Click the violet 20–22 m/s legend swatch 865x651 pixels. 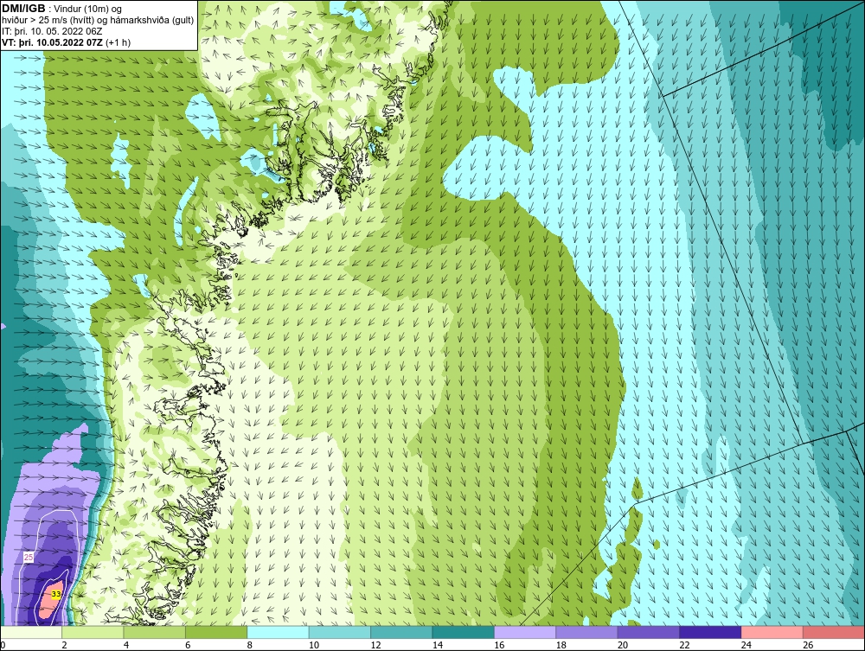(x=649, y=632)
